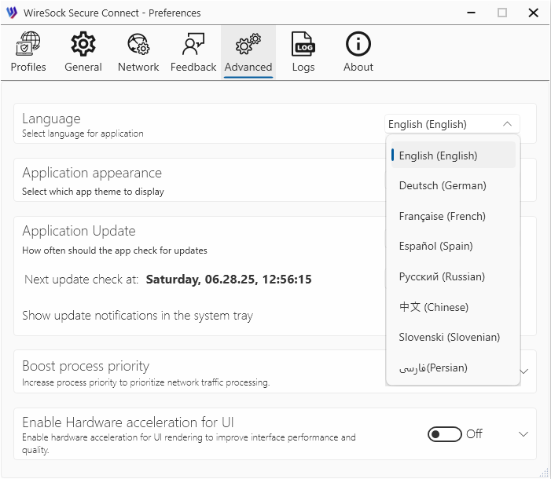Image resolution: width=551 pixels, height=479 pixels.
Task: Choose Русский (Russian) language
Action: click(454, 276)
